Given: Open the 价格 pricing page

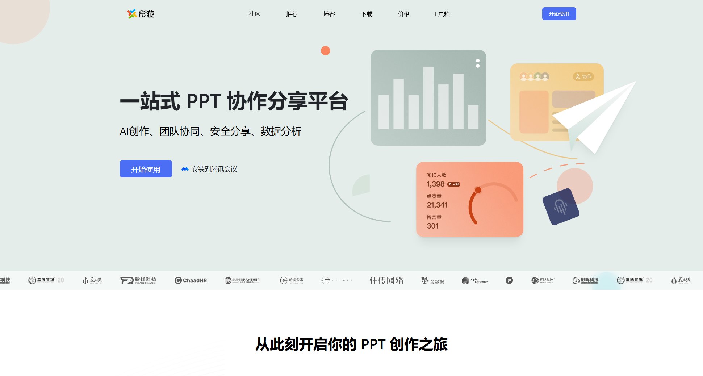Looking at the screenshot, I should click(x=403, y=14).
